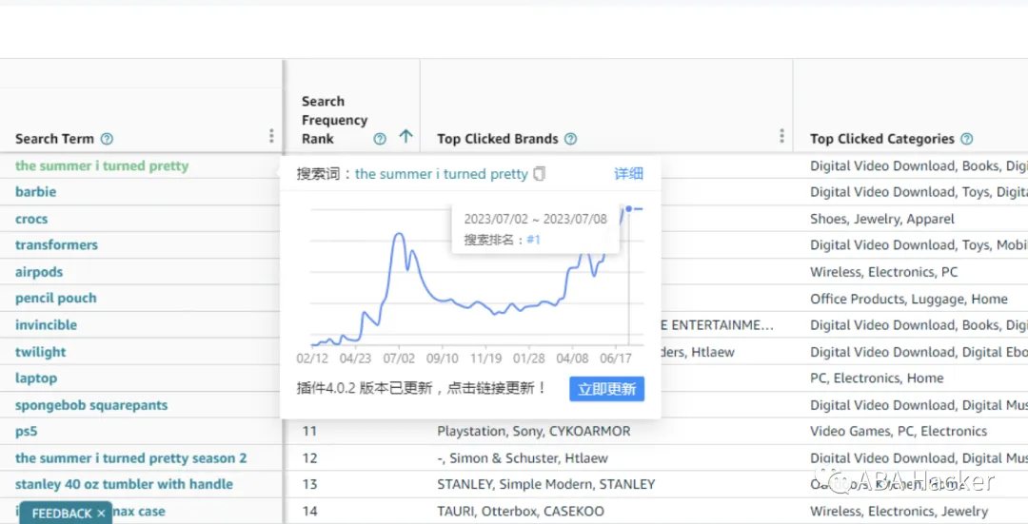Click Top Clicked Categories column header
The height and width of the screenshot is (524, 1028).
(881, 139)
